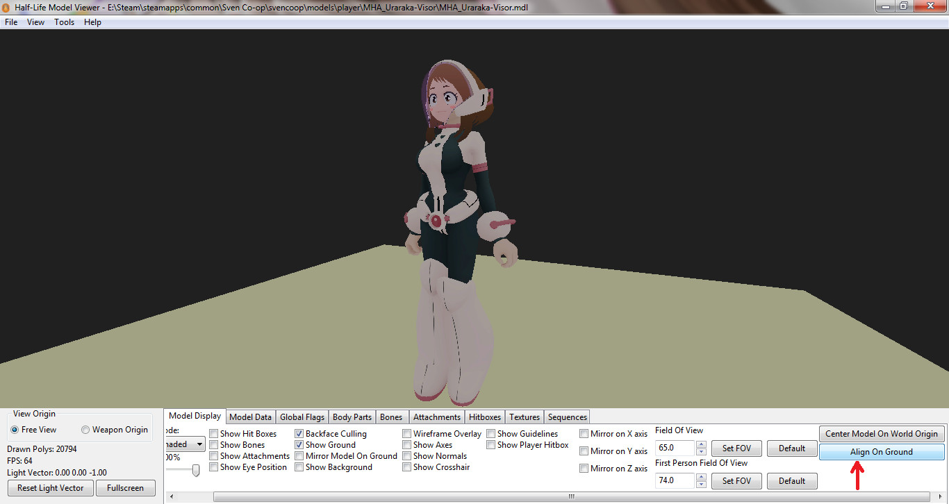Screen dimensions: 949x504
Task: Switch to the Attachments tab
Action: coord(437,417)
